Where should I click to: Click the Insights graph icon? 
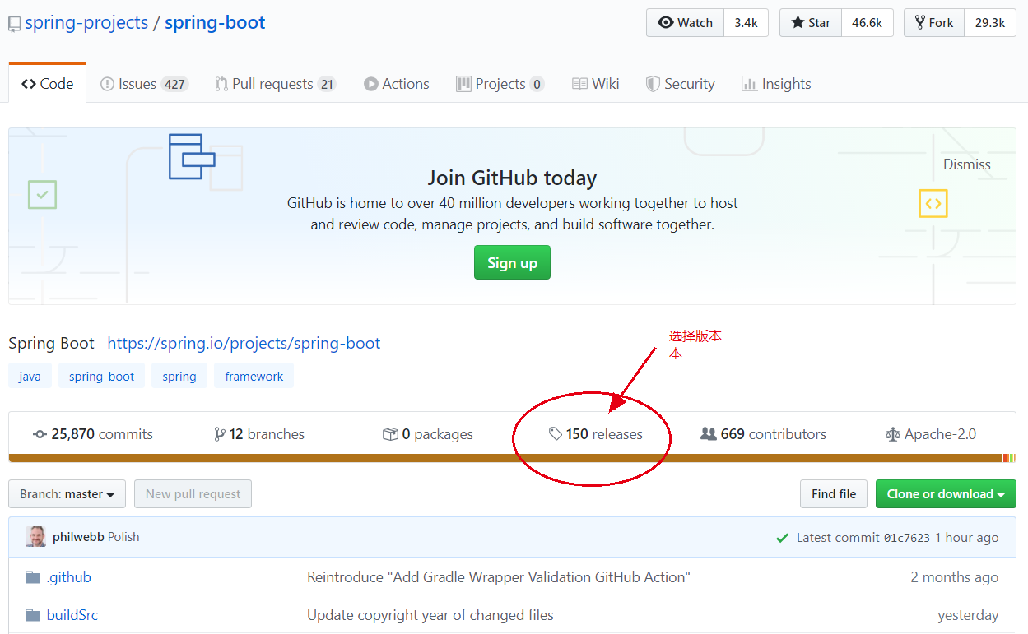coord(749,84)
